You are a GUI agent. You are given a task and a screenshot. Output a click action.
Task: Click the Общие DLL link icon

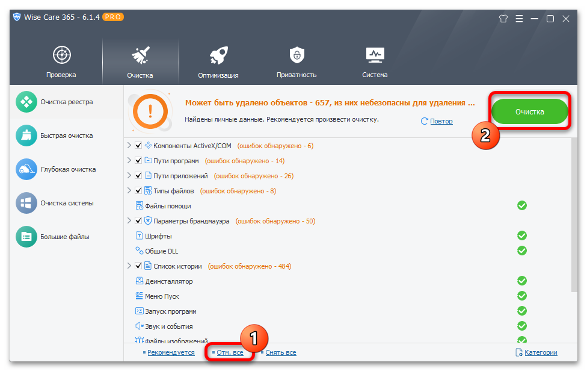140,251
